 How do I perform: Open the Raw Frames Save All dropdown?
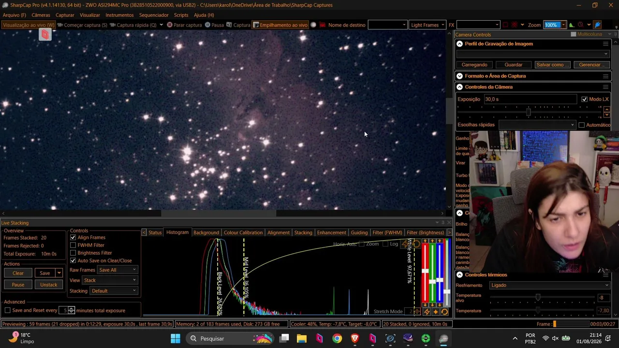pyautogui.click(x=118, y=270)
